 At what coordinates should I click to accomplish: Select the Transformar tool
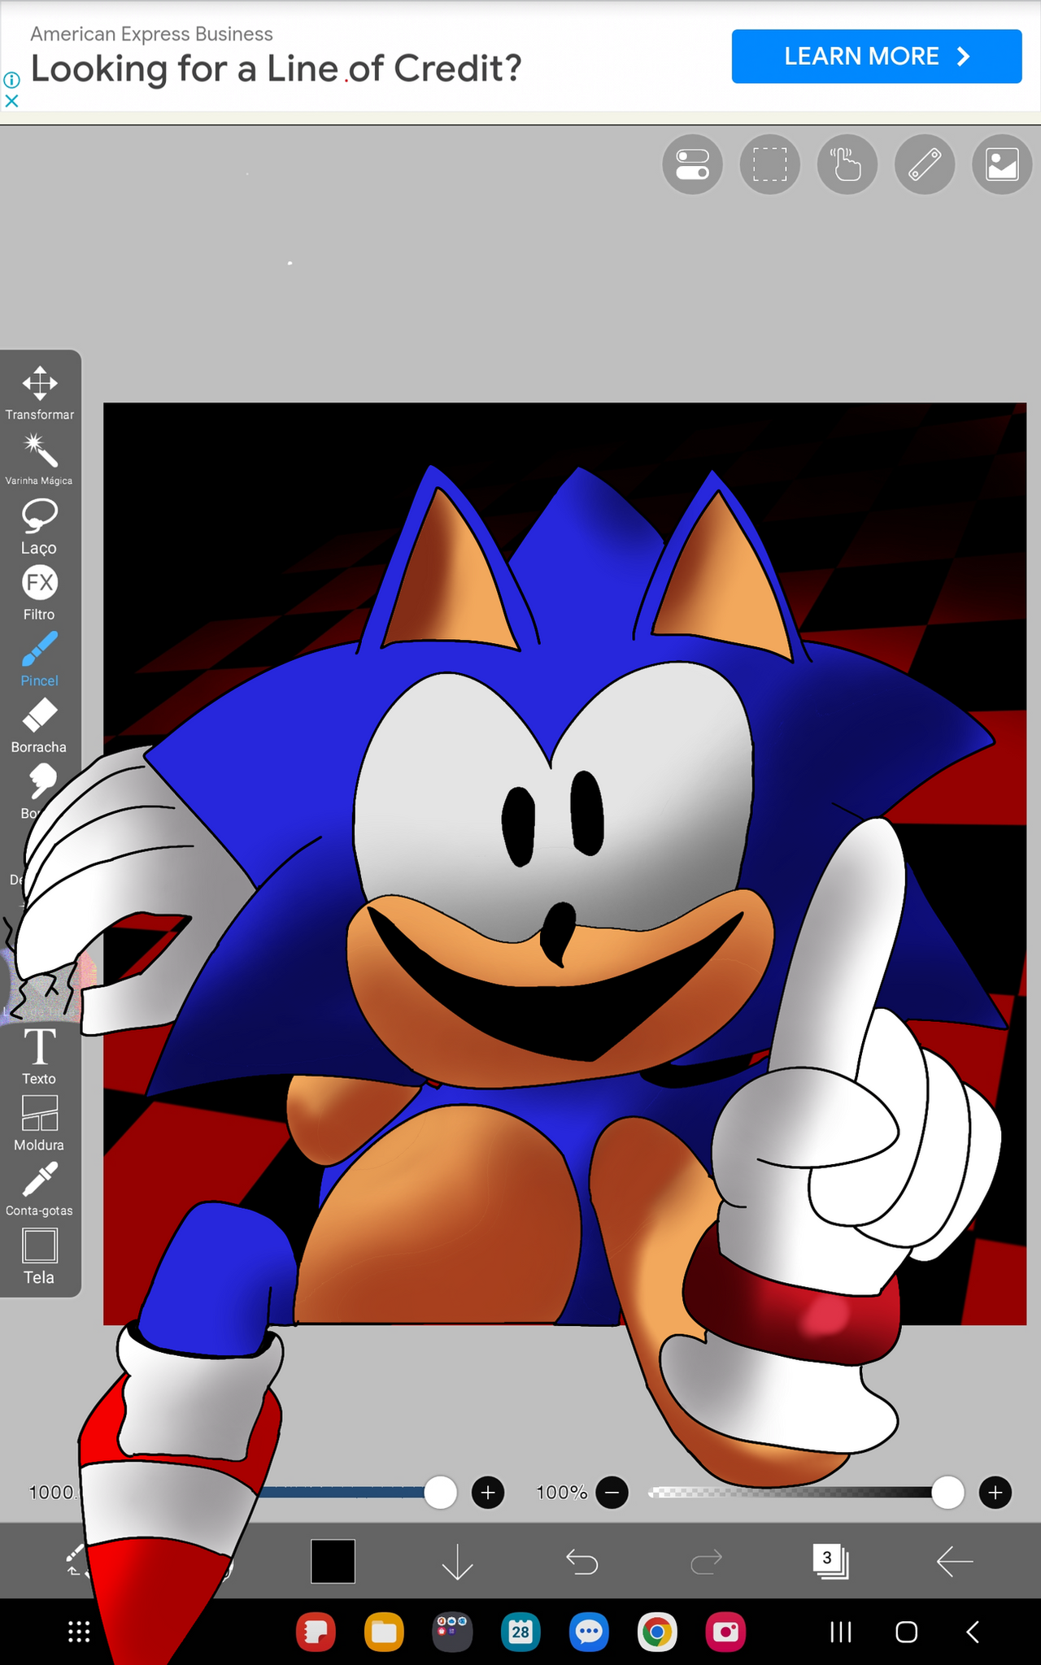coord(39,393)
